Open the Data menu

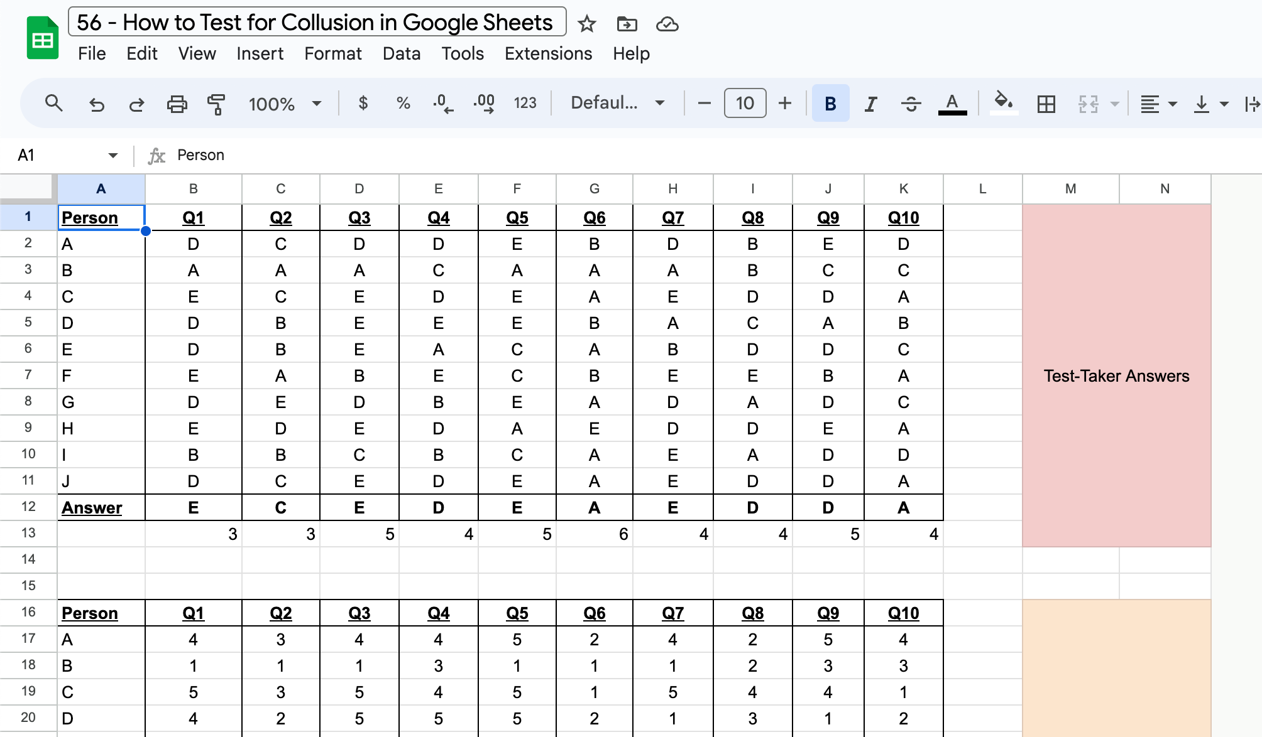coord(401,53)
